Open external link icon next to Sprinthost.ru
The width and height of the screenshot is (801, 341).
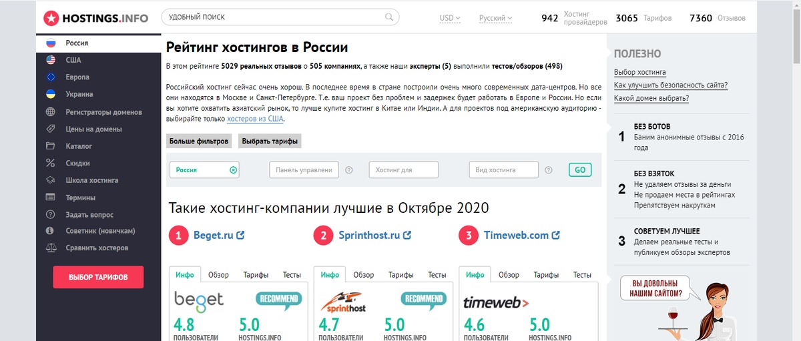pyautogui.click(x=407, y=236)
